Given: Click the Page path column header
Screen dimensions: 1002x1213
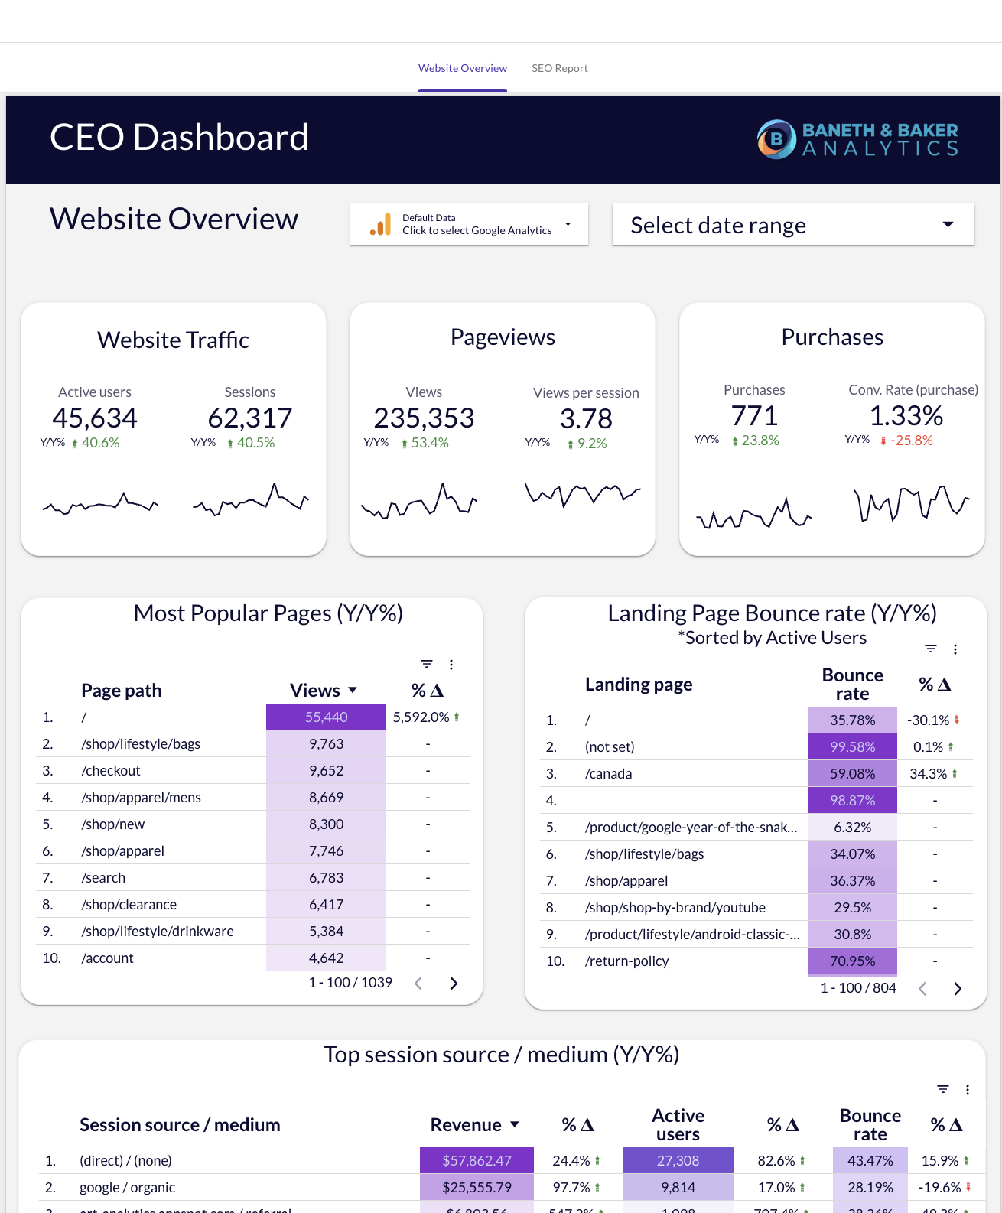Looking at the screenshot, I should tap(122, 690).
